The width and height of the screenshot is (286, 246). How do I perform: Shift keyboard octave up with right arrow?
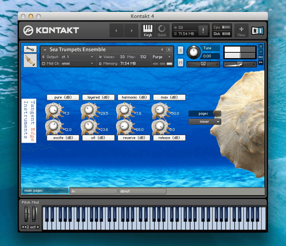38,227
